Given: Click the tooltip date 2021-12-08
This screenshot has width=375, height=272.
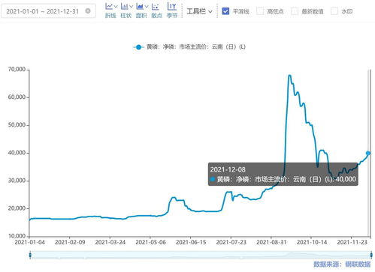Looking at the screenshot, I should pyautogui.click(x=228, y=170).
